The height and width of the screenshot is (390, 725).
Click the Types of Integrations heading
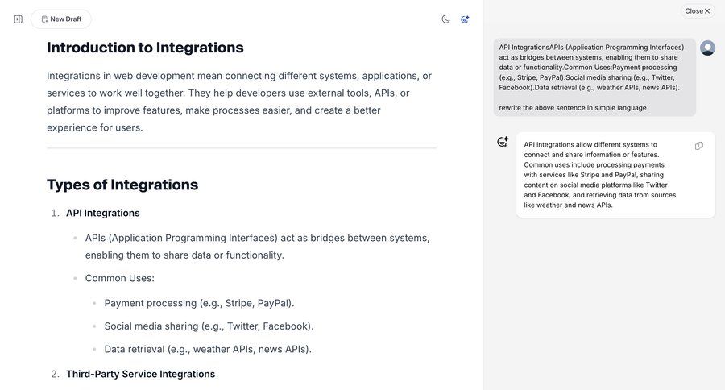122,185
